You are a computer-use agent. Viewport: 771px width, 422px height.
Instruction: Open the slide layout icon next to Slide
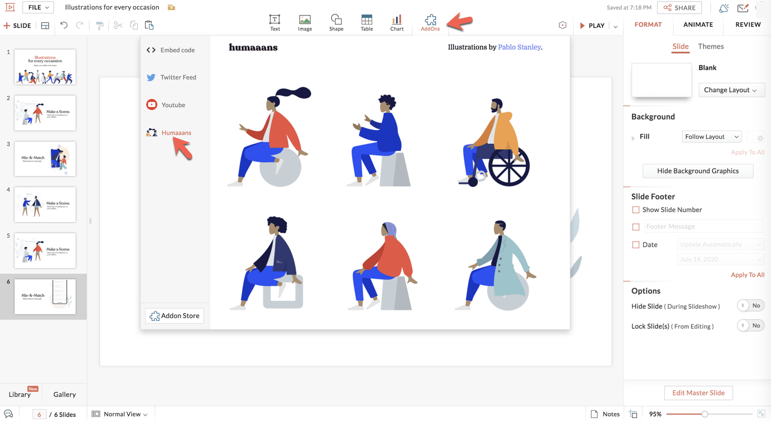[x=45, y=26]
